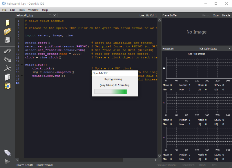Viewport: 232px width, 168px height.
Task: Click the print(clock.fps()) code line
Action: point(49,76)
